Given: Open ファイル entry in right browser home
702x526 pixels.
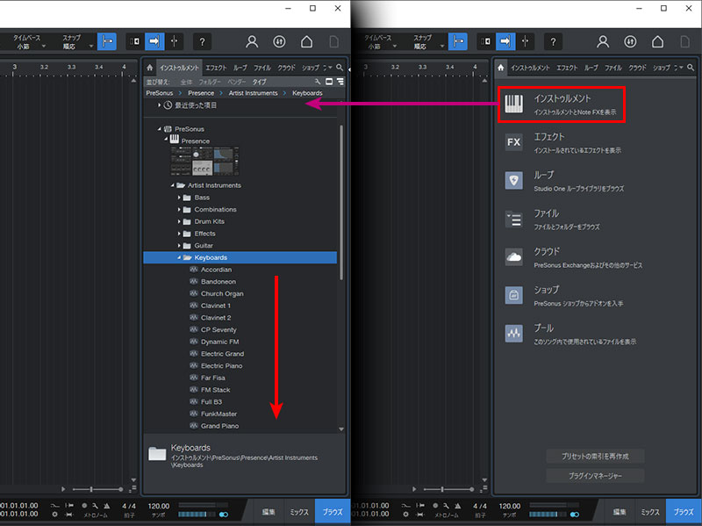Looking at the screenshot, I should click(554, 220).
